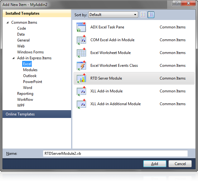This screenshot has width=198, height=181.
Task: Choose the Excel Worksheet Module icon
Action: click(x=81, y=52)
